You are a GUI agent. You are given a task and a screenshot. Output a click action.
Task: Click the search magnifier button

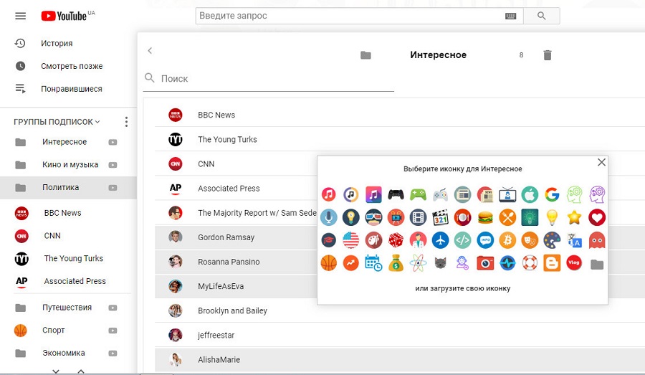coord(541,16)
